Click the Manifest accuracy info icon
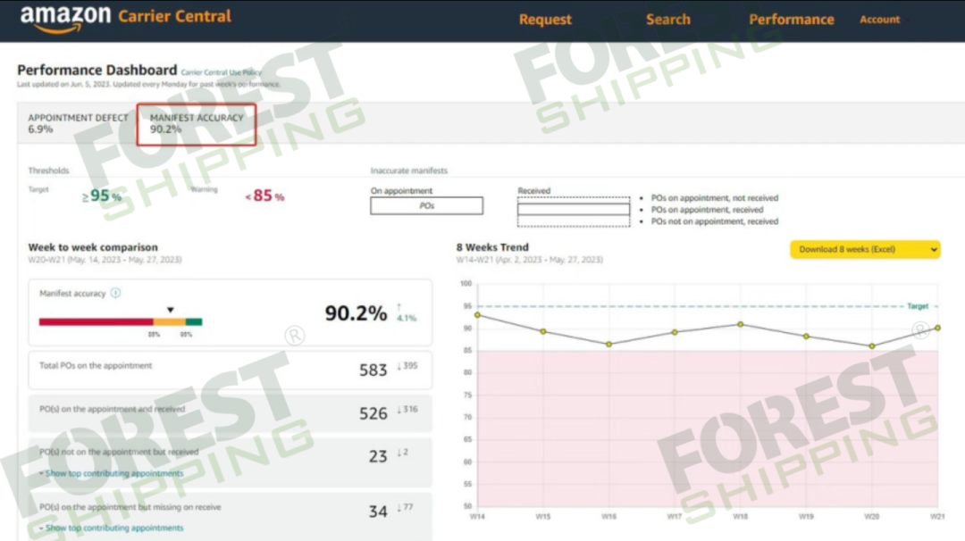Image resolution: width=965 pixels, height=541 pixels. pos(116,293)
